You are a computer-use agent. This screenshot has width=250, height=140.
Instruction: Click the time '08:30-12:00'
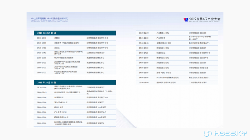pos(42,88)
